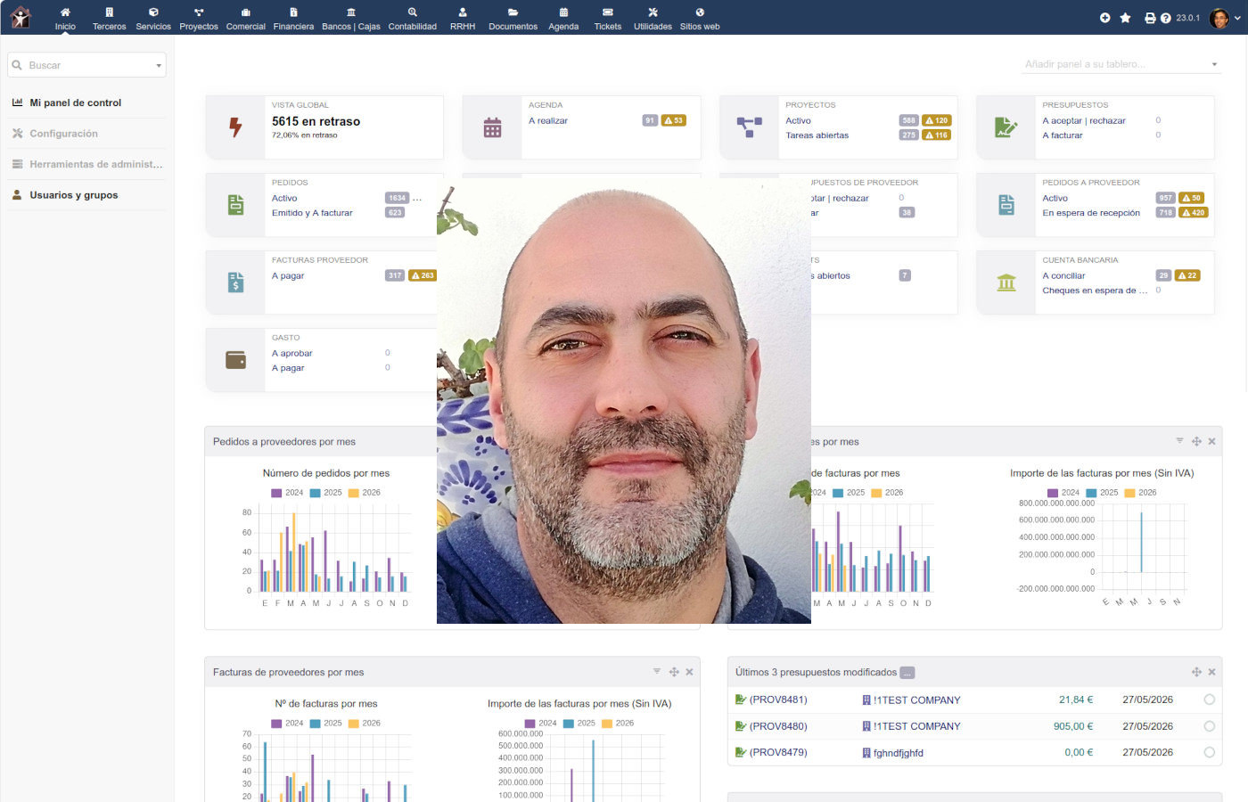Open Configuración in the sidebar

(x=63, y=134)
